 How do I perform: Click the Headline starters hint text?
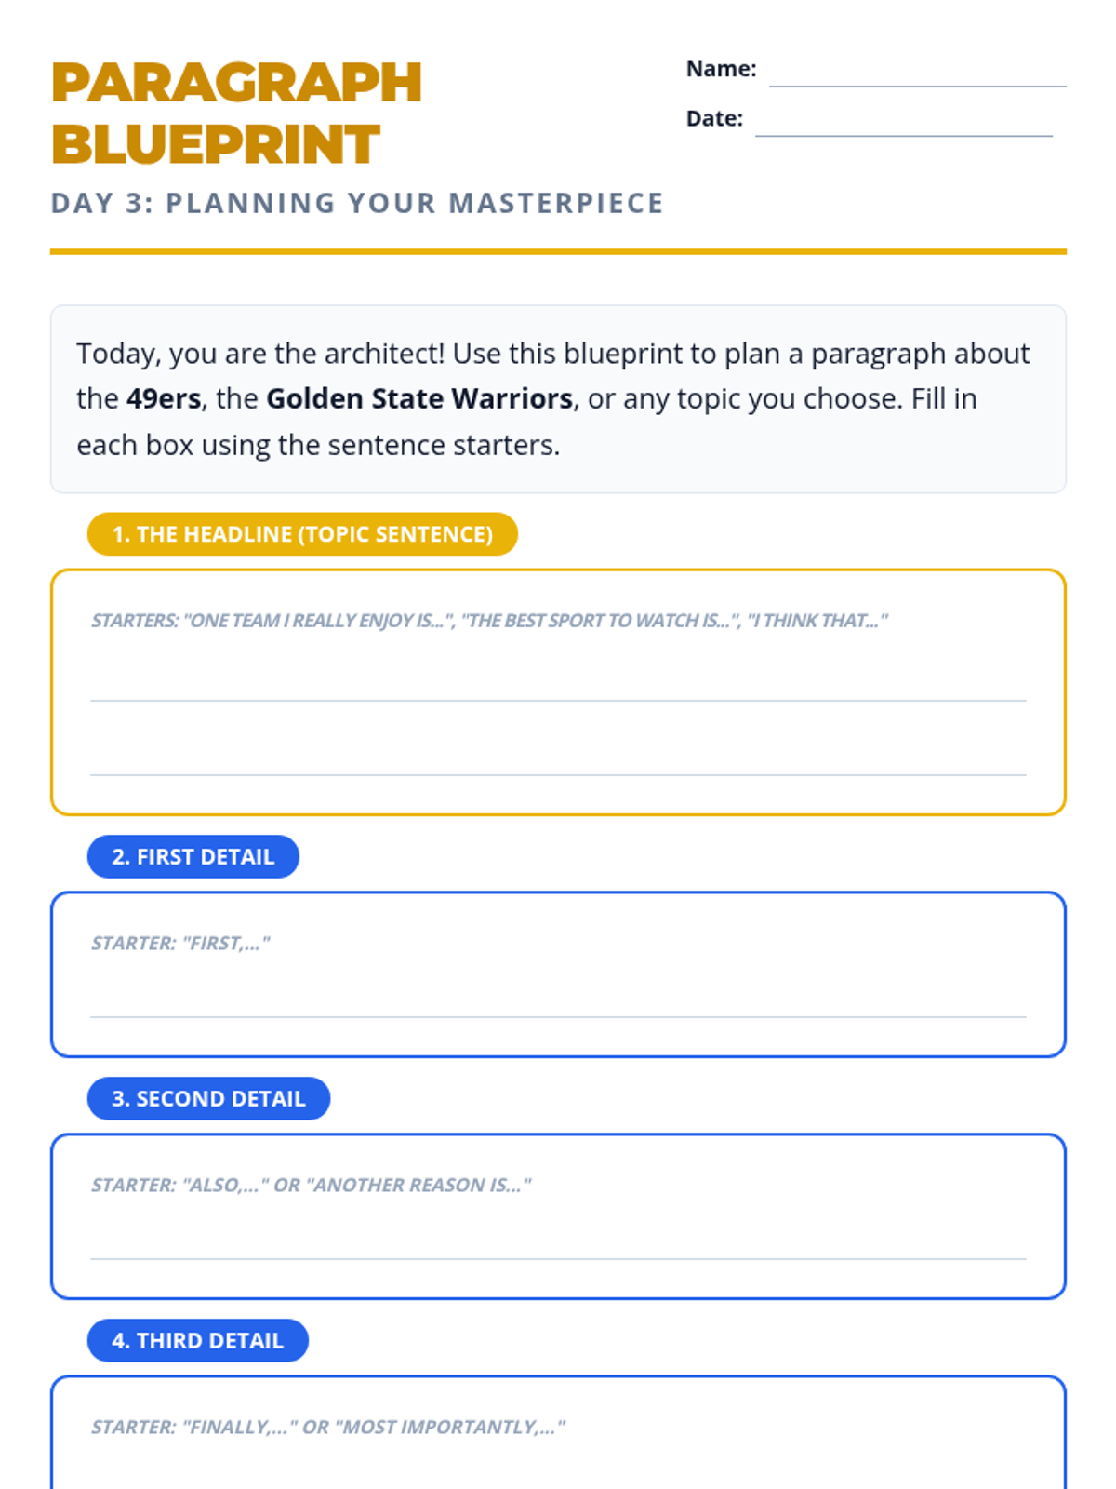(488, 621)
